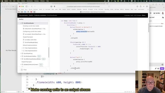Open Gmail bookmark in favorites bar
165x93 pixels.
click(x=22, y=9)
